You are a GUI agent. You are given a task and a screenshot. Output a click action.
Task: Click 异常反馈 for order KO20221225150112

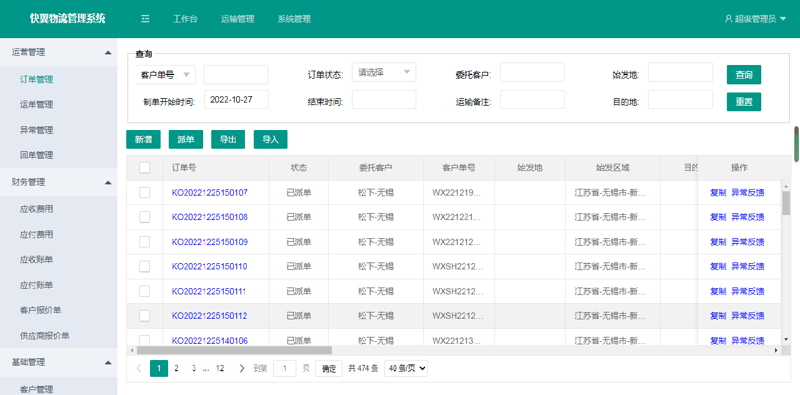(747, 316)
